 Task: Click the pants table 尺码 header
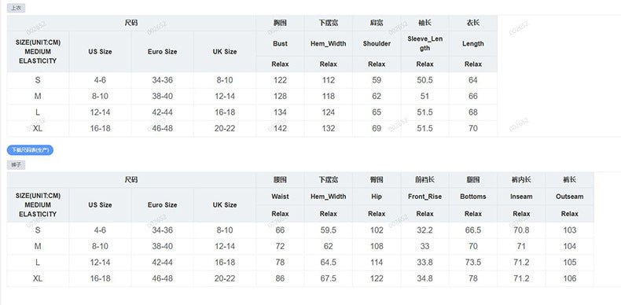click(131, 180)
